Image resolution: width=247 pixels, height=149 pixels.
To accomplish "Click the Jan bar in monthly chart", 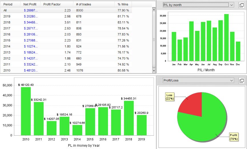I will pos(174,46).
